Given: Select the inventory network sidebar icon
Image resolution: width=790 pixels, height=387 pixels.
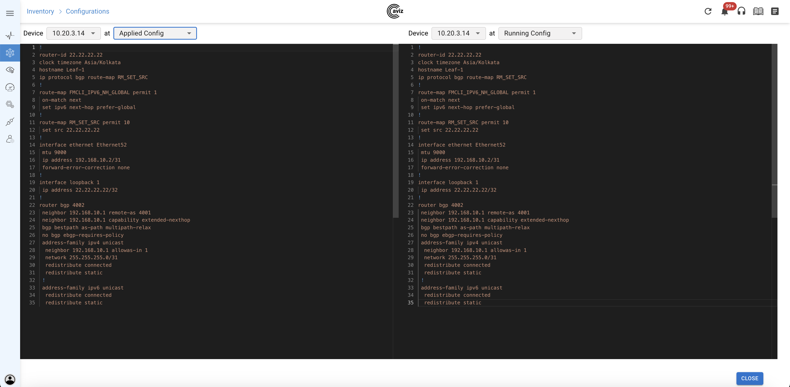Looking at the screenshot, I should point(10,53).
